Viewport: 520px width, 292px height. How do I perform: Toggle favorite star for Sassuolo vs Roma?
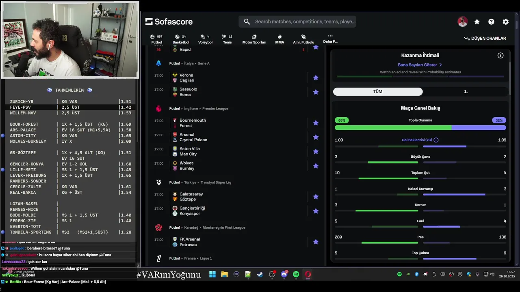(x=316, y=92)
